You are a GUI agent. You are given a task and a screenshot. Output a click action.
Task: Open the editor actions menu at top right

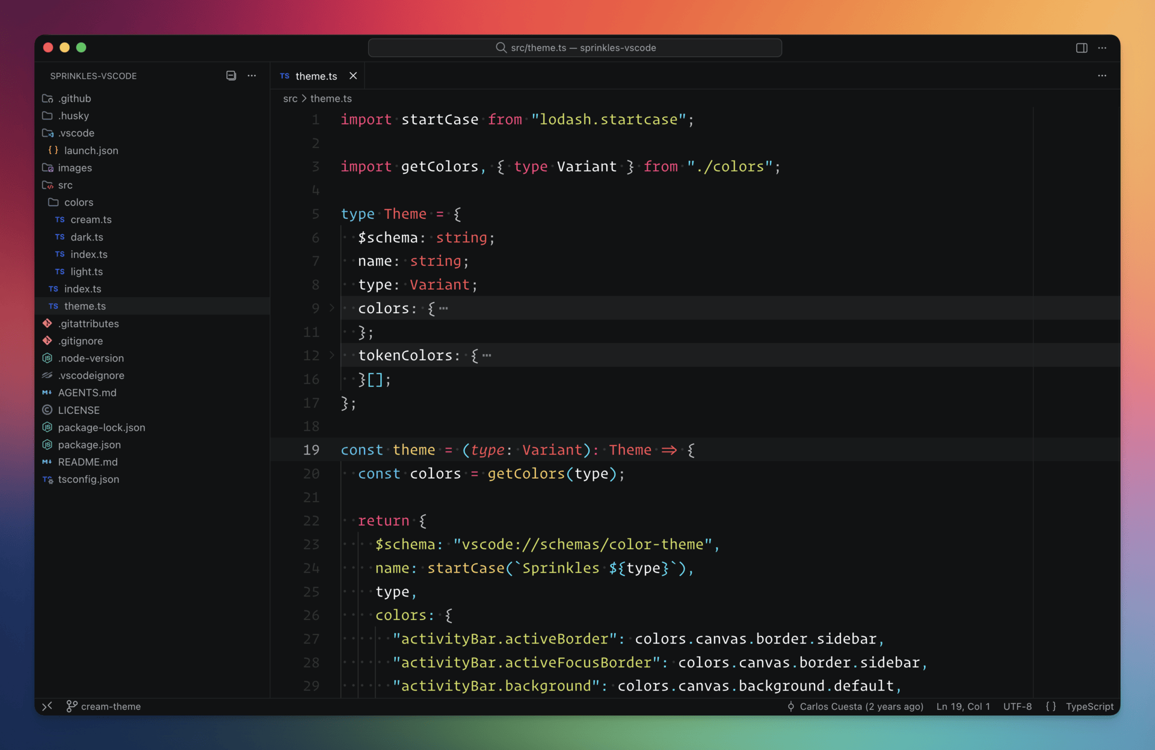click(1102, 75)
